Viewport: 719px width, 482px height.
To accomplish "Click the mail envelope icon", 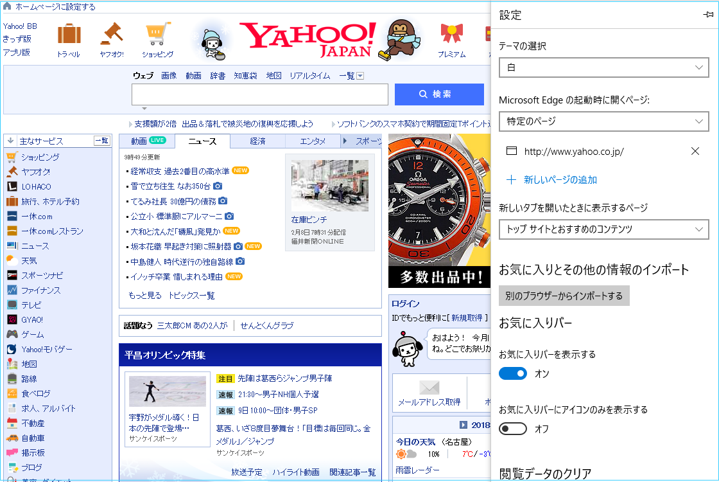I will (429, 388).
